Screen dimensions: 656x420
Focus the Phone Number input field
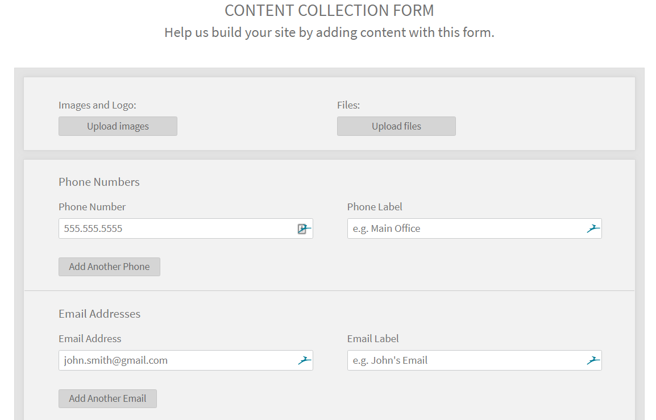pyautogui.click(x=186, y=228)
